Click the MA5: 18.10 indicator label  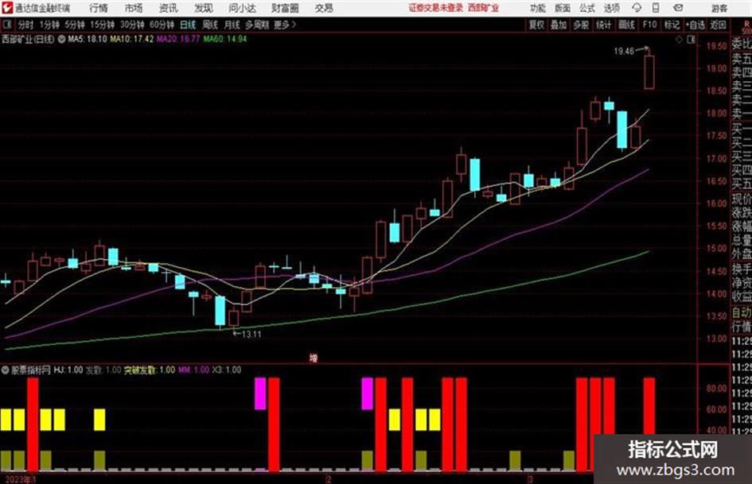pyautogui.click(x=88, y=39)
